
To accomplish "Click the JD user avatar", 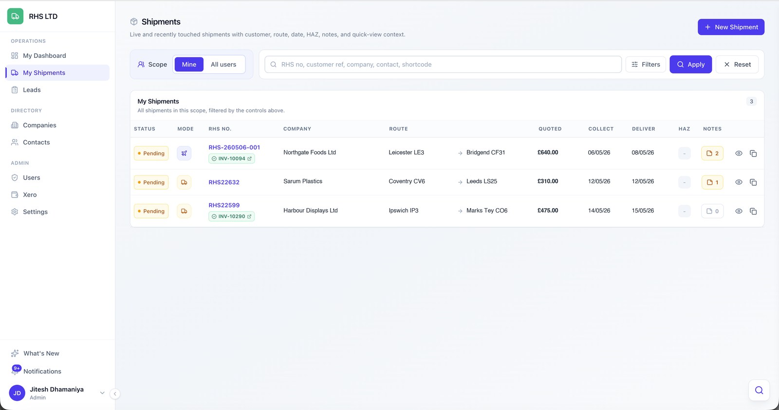I will (17, 393).
